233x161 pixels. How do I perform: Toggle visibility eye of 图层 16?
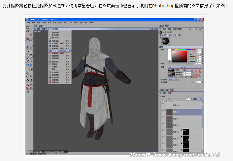pyautogui.click(x=163, y=103)
